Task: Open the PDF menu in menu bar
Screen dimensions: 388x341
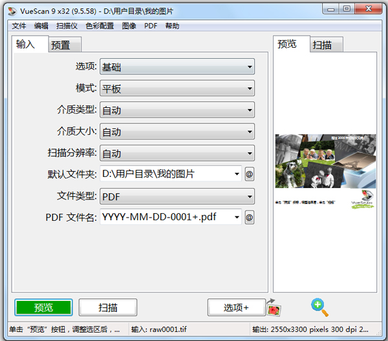Action: 151,26
